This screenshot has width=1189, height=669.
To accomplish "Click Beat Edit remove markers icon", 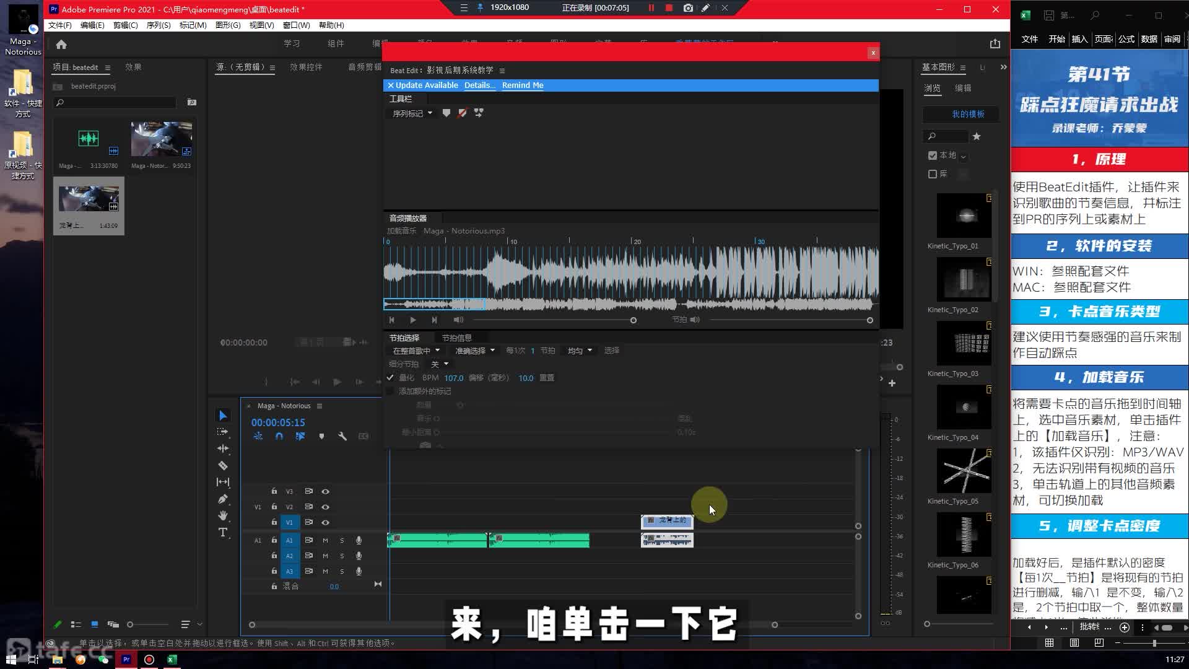I will click(462, 113).
